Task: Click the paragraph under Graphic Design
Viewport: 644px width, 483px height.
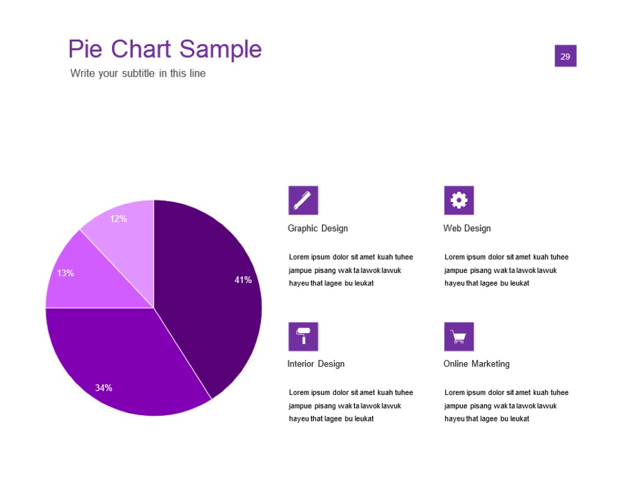Action: point(351,270)
